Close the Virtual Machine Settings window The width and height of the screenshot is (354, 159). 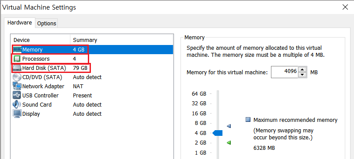tap(345, 7)
